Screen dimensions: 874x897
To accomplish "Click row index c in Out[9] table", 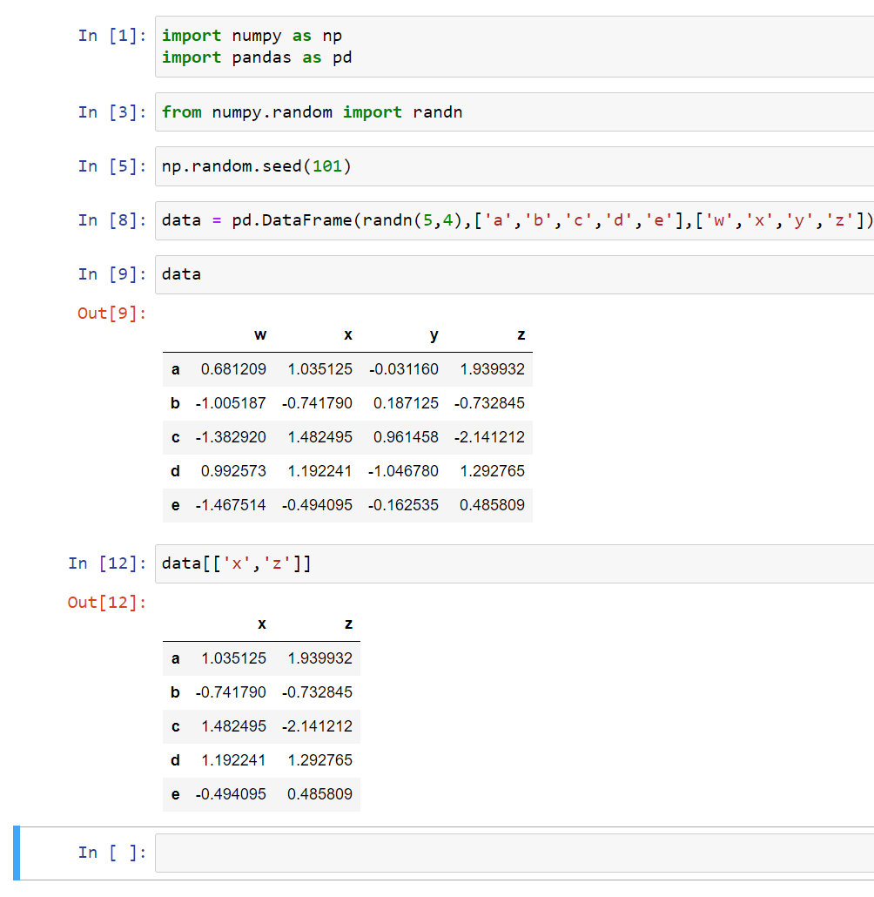I will tap(176, 438).
